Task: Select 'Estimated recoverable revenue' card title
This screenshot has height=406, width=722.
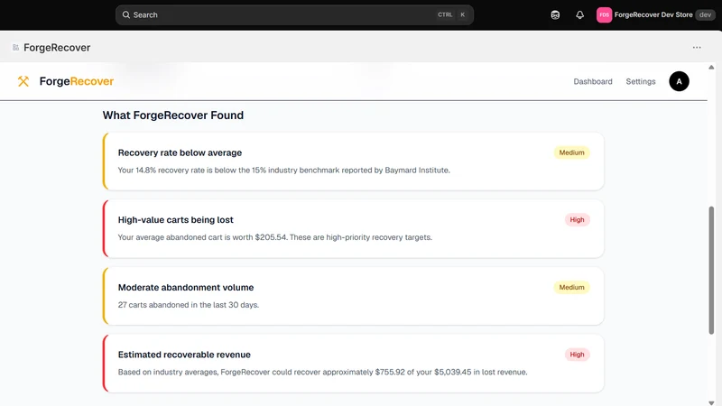Action: pyautogui.click(x=184, y=355)
